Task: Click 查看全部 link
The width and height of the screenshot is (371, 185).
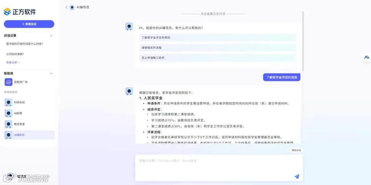Action: 13,62
